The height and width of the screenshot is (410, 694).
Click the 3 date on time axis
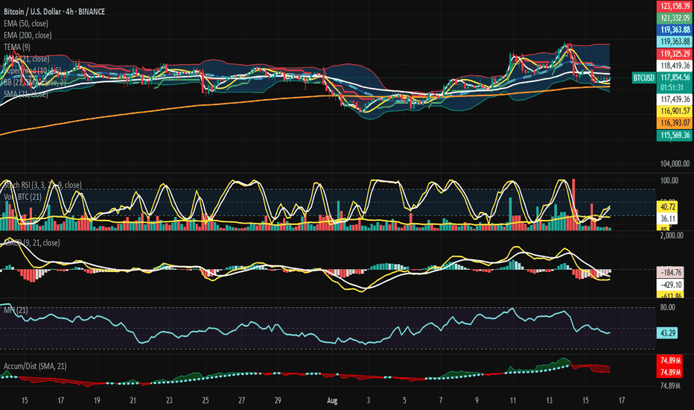369,400
